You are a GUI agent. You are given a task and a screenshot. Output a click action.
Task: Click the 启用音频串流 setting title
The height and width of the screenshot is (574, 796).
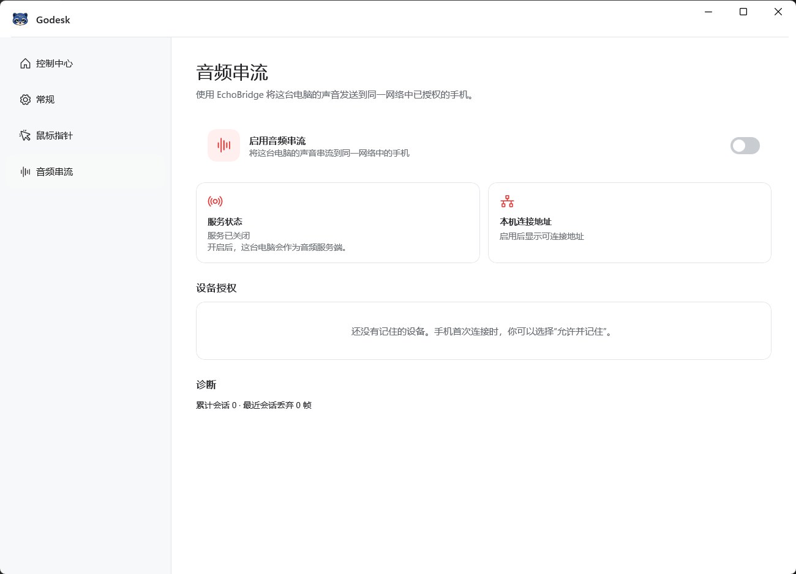click(x=277, y=141)
